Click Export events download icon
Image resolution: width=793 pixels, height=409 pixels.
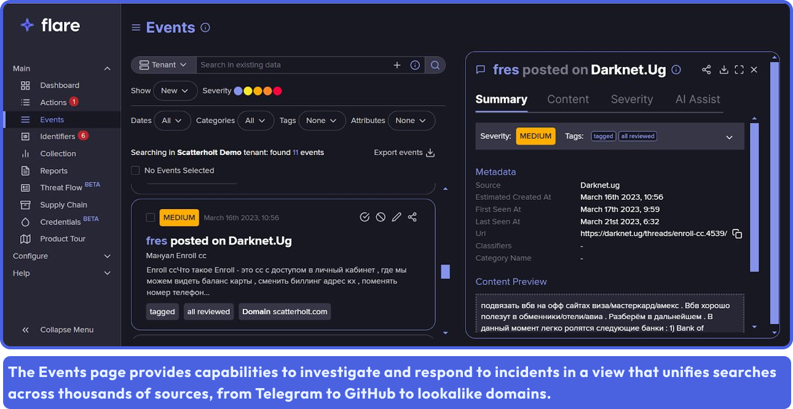(x=430, y=153)
